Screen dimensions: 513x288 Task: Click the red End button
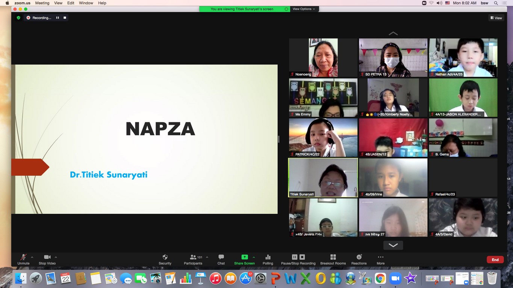[495, 259]
